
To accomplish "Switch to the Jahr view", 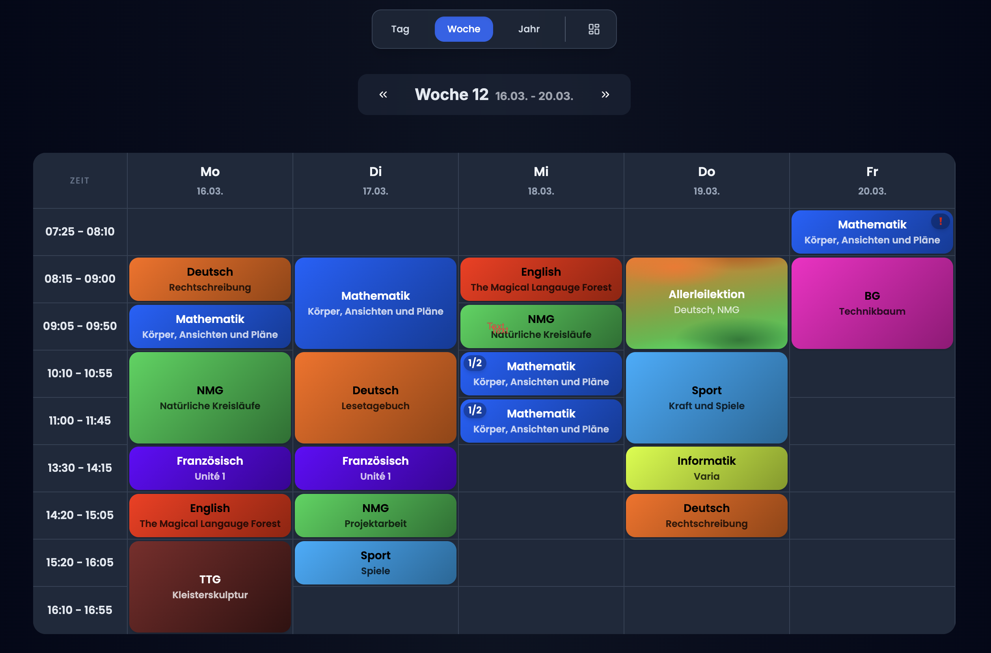I will point(529,29).
